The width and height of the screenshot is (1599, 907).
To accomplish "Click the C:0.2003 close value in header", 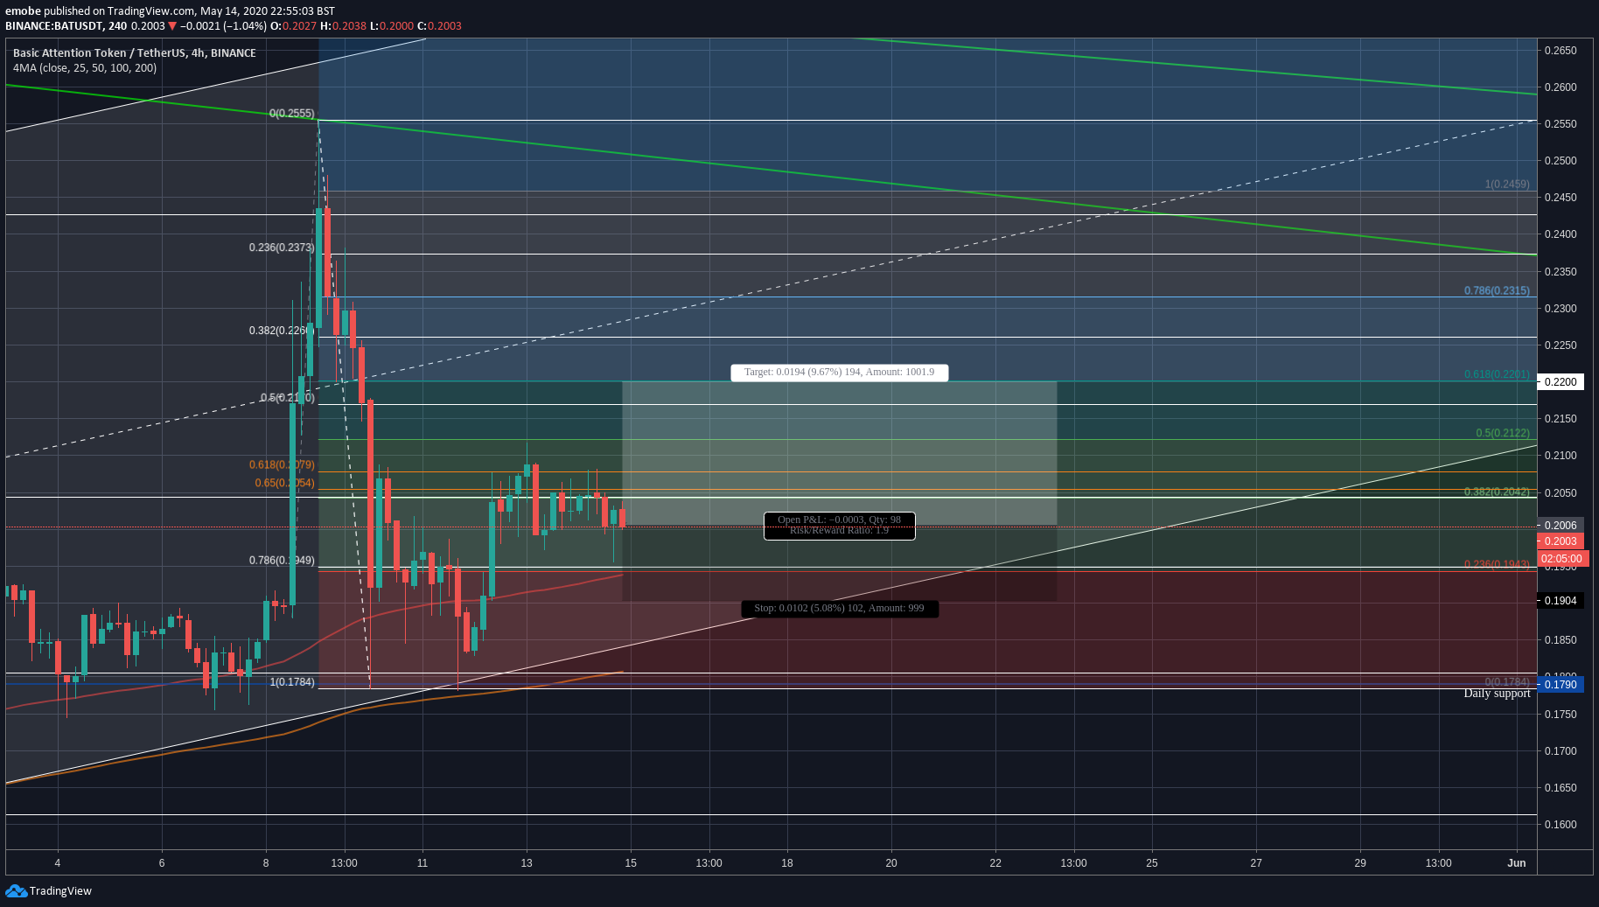I will pyautogui.click(x=439, y=26).
